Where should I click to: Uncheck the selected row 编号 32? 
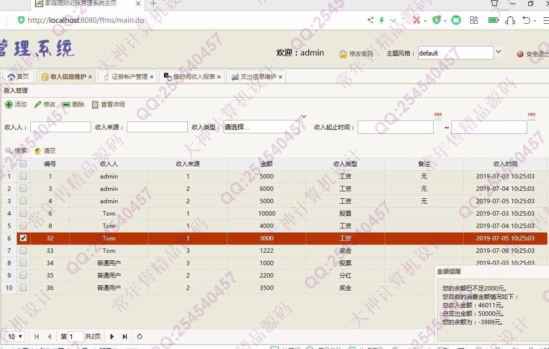click(23, 238)
